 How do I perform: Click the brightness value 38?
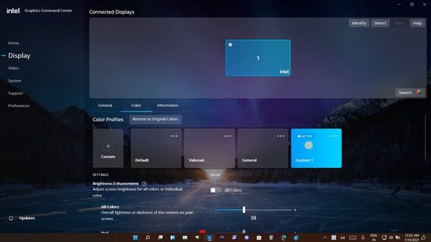[x=253, y=218]
